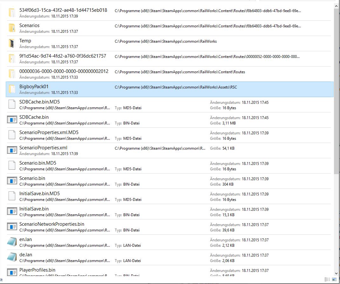This screenshot has width=340, height=284.
Task: Click the Temp folder icon
Action: tap(12, 43)
